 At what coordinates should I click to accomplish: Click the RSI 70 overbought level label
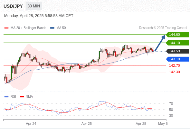[x=171, y=104]
